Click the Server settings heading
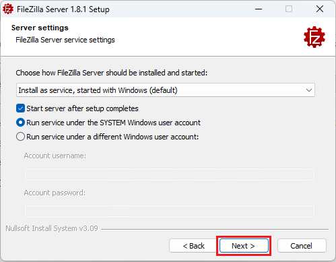Viewport: 336px width, 262px height. tap(40, 28)
